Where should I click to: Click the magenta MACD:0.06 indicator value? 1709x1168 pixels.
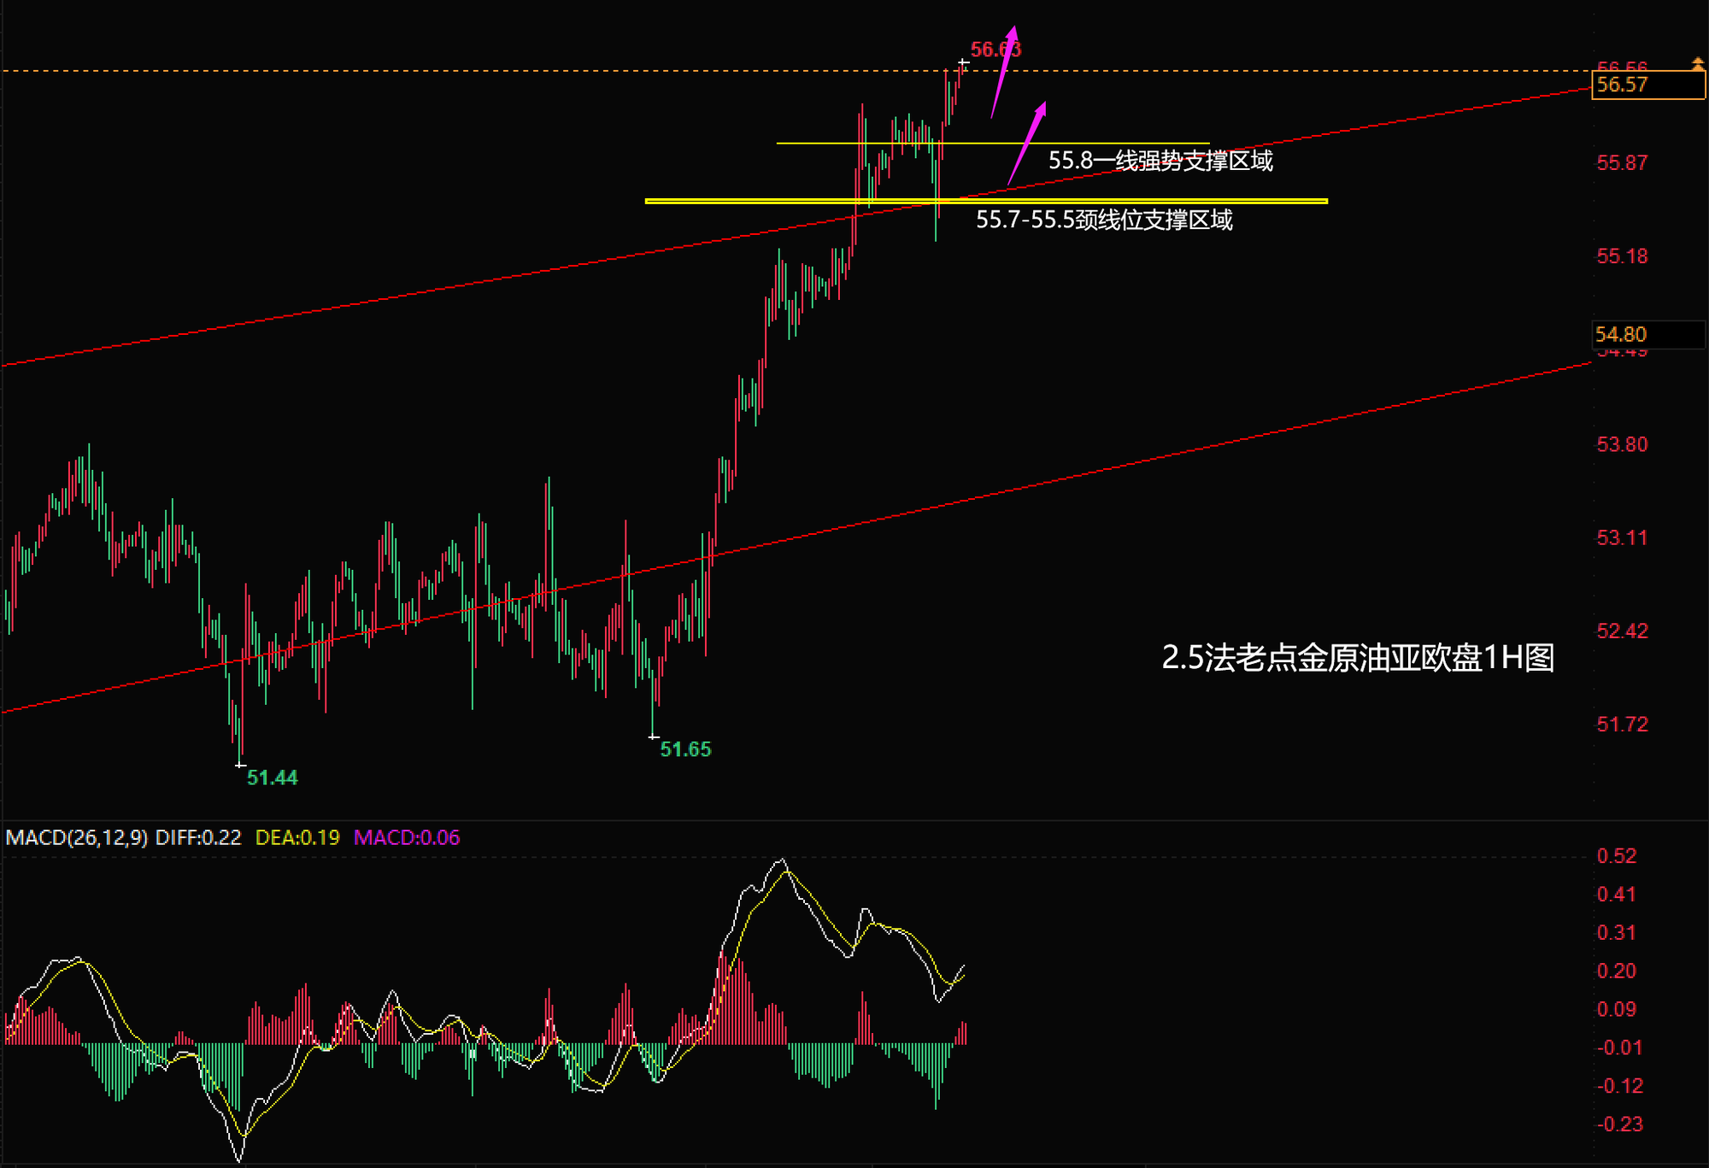point(407,837)
